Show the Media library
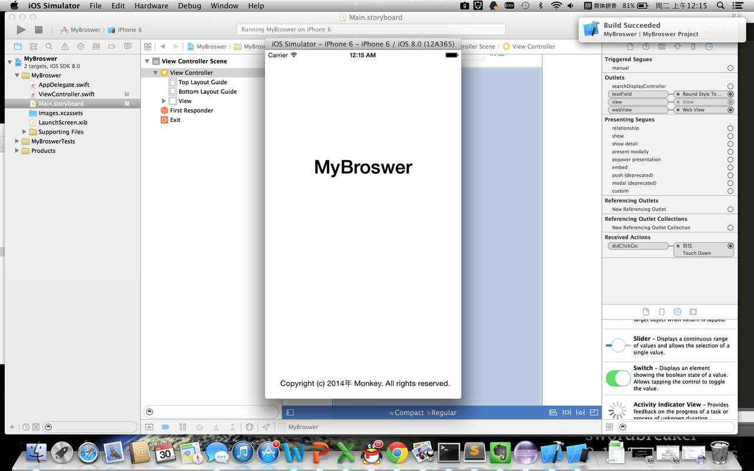This screenshot has width=754, height=471. 693,311
